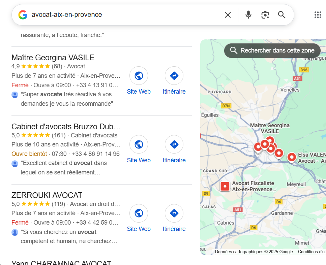Image resolution: width=326 pixels, height=265 pixels.
Task: Select the globe icon beside ZERROUKI AVOCAT
Action: 139,213
